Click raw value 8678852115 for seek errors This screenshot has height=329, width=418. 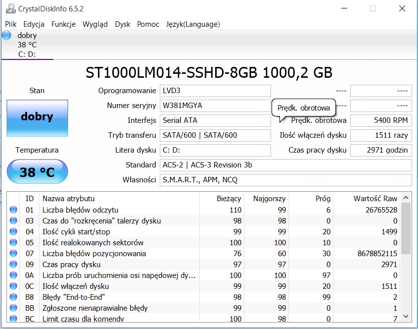(377, 253)
